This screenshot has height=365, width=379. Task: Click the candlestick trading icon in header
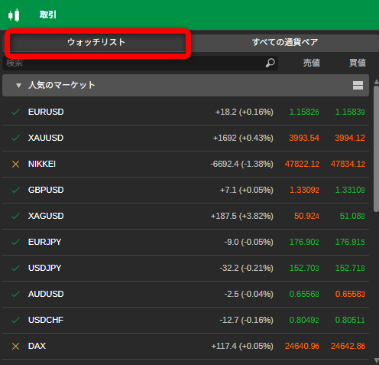point(14,15)
